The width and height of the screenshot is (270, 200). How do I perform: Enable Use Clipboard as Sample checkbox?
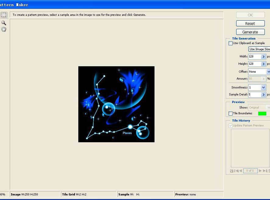pyautogui.click(x=230, y=43)
